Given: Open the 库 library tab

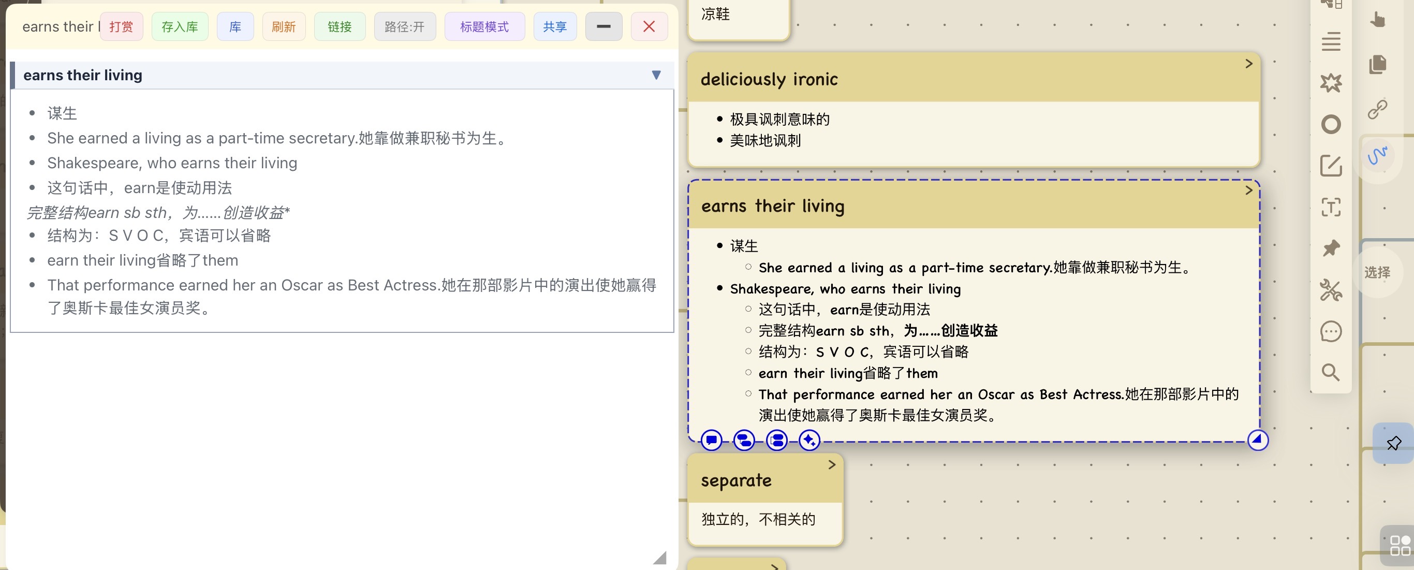Looking at the screenshot, I should click(235, 27).
